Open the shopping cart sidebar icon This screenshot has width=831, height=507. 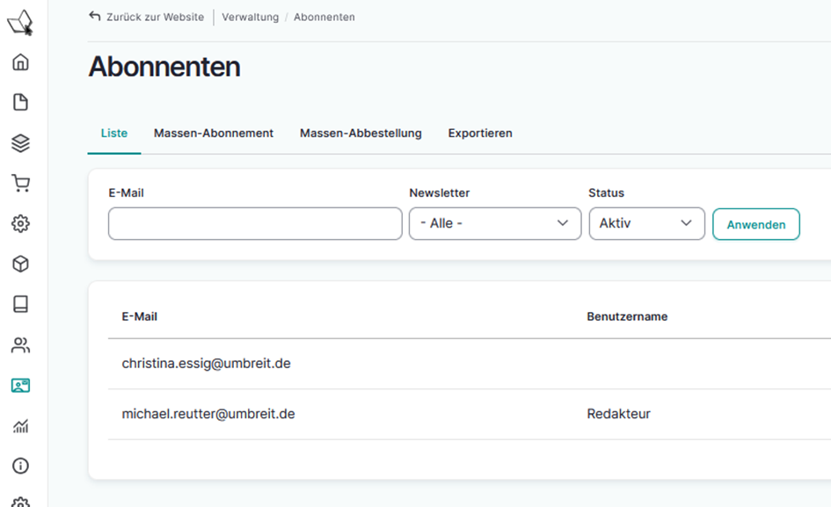20,184
